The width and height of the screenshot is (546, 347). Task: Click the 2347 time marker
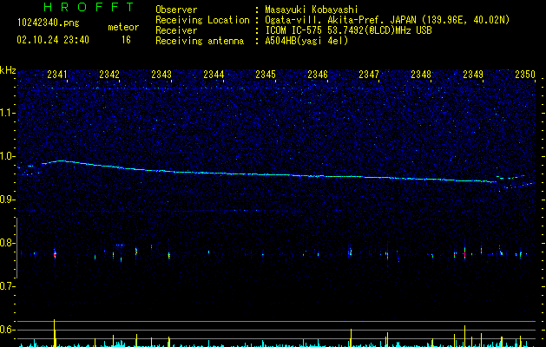pyautogui.click(x=369, y=74)
